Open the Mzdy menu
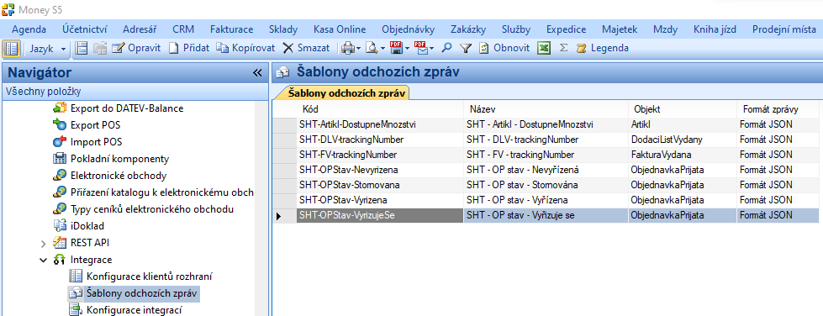The height and width of the screenshot is (316, 823). coord(666,29)
